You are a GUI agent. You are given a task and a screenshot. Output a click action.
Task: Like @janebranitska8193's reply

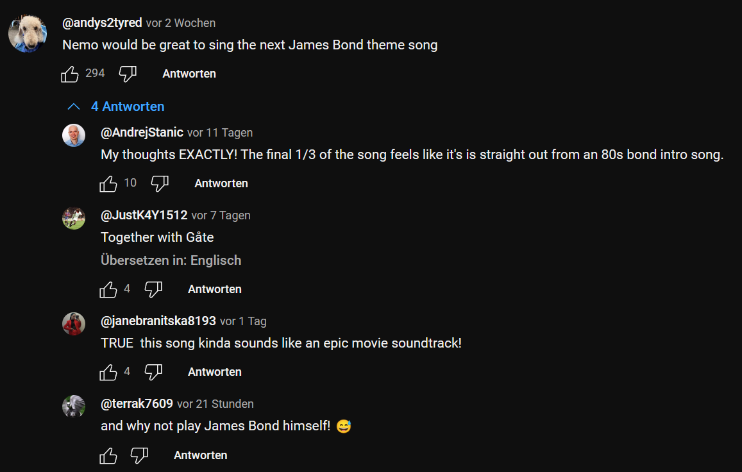[108, 373]
